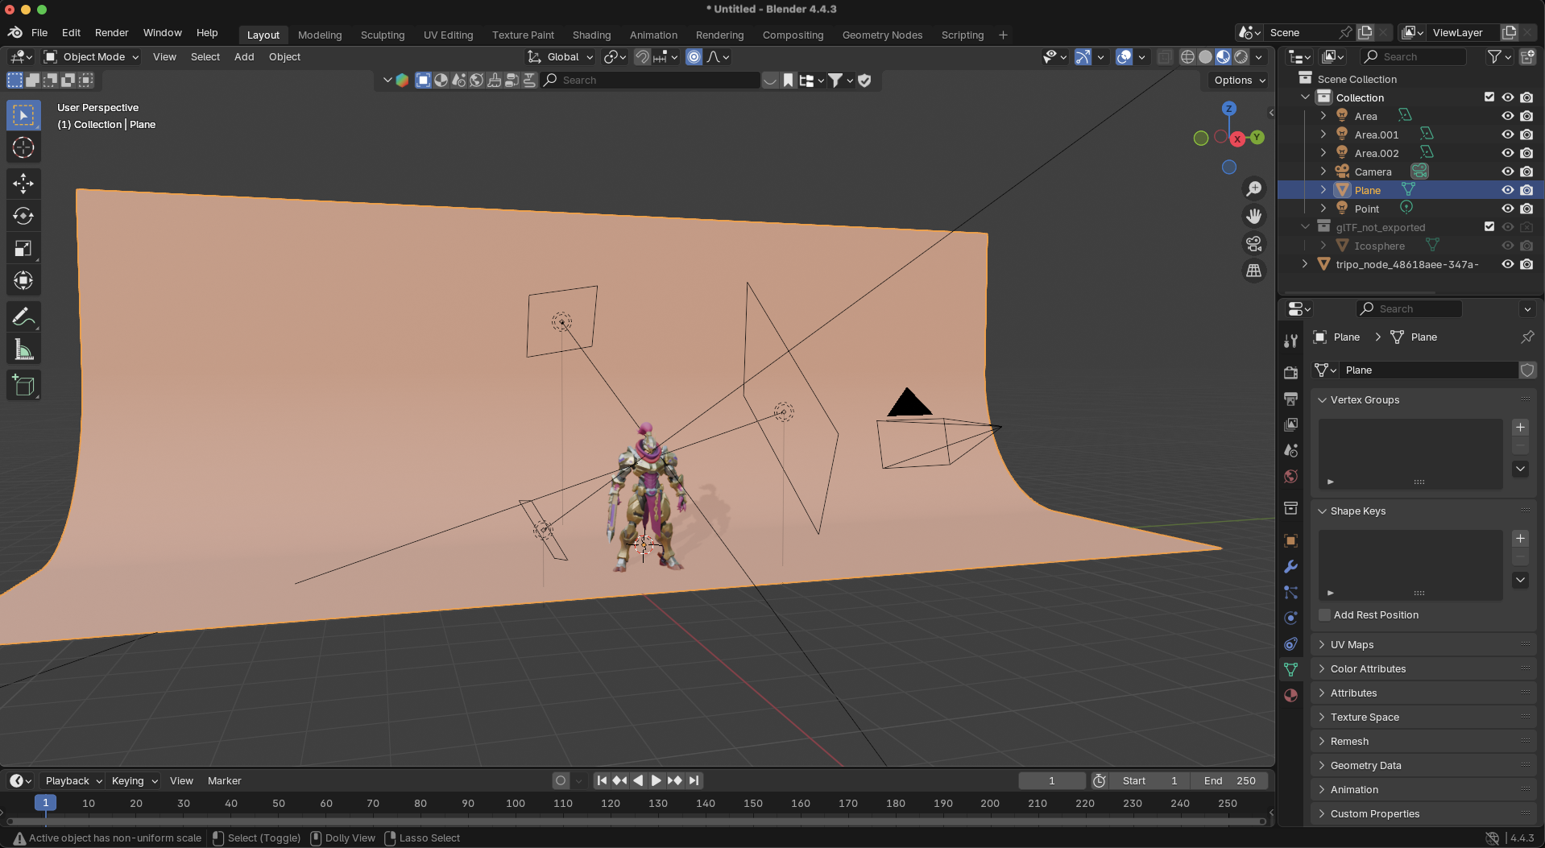The width and height of the screenshot is (1545, 848).
Task: Open the Physics Properties tab
Action: pyautogui.click(x=1291, y=618)
